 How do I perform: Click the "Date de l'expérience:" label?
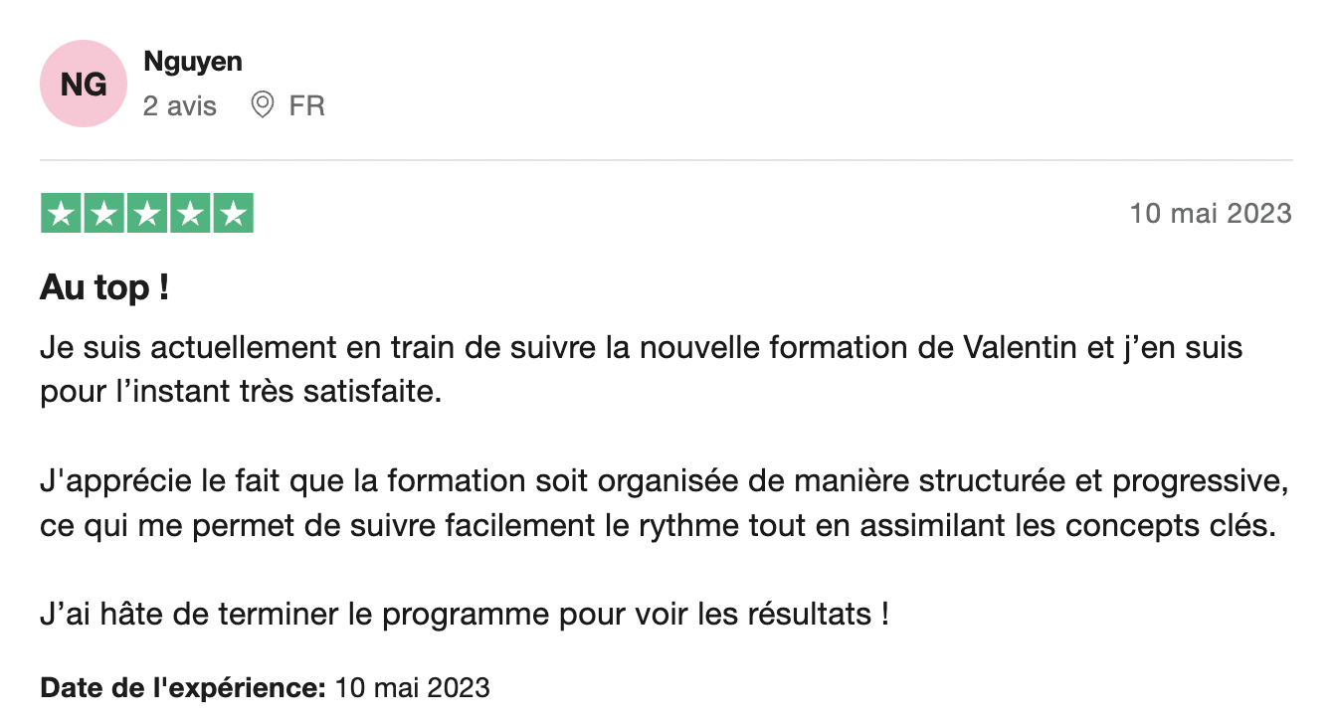[183, 687]
